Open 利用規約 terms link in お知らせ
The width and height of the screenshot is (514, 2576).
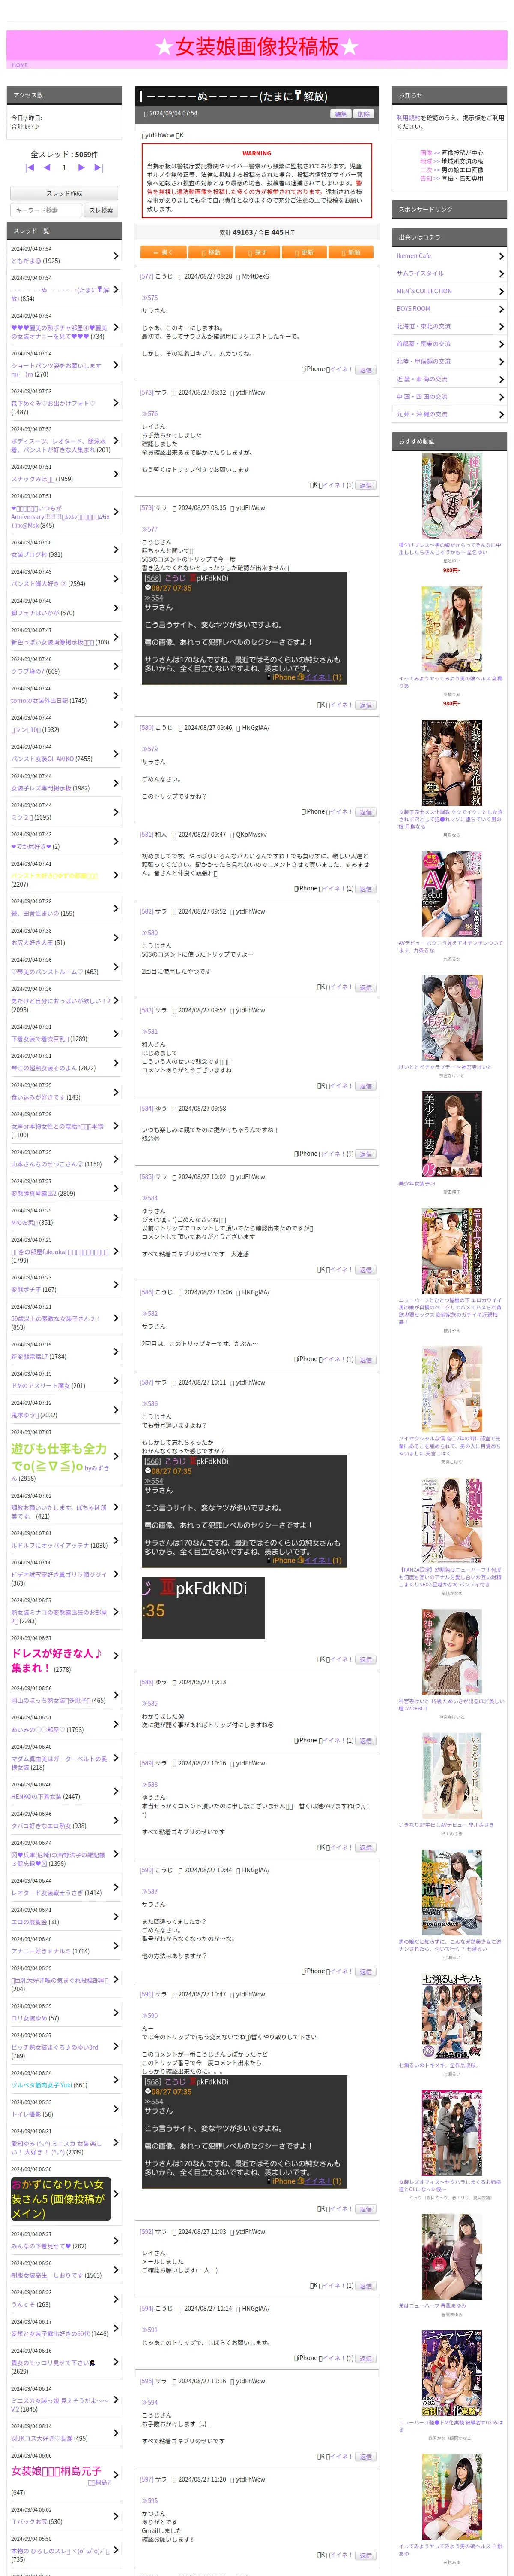coord(407,118)
